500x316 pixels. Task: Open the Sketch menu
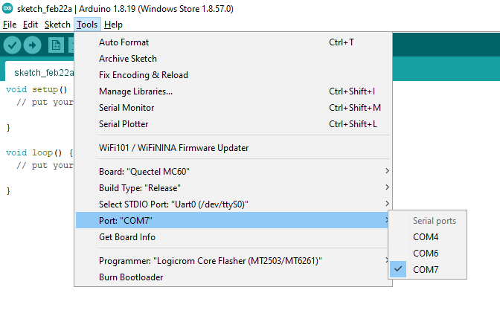[x=57, y=25]
